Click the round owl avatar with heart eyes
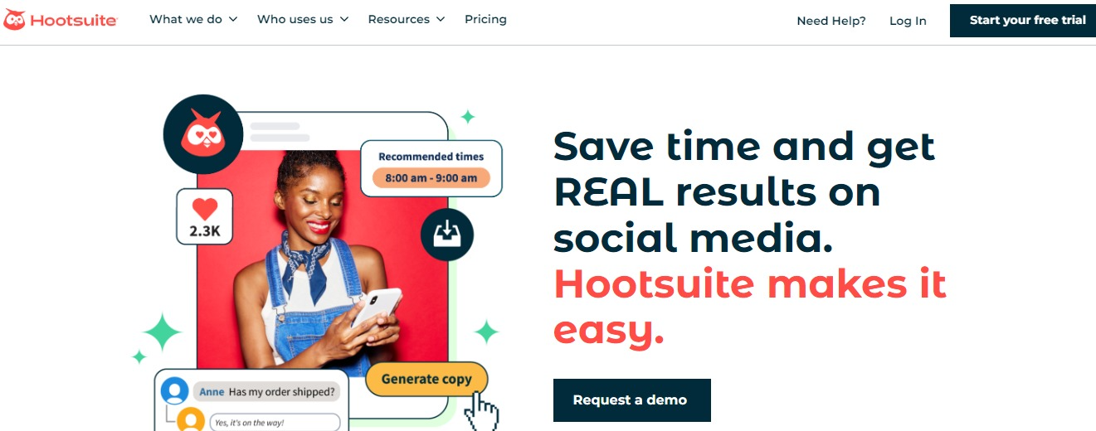This screenshot has height=431, width=1096. coord(203,133)
